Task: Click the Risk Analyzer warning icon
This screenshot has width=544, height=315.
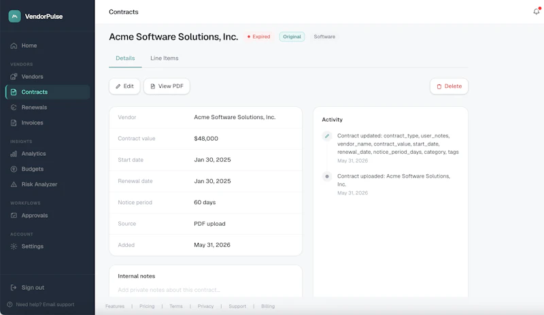Action: (x=14, y=184)
